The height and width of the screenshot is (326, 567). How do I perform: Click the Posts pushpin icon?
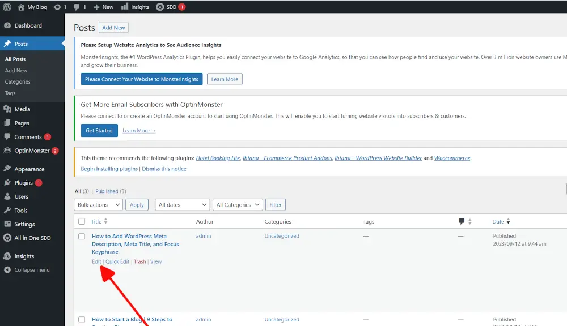pos(7,44)
